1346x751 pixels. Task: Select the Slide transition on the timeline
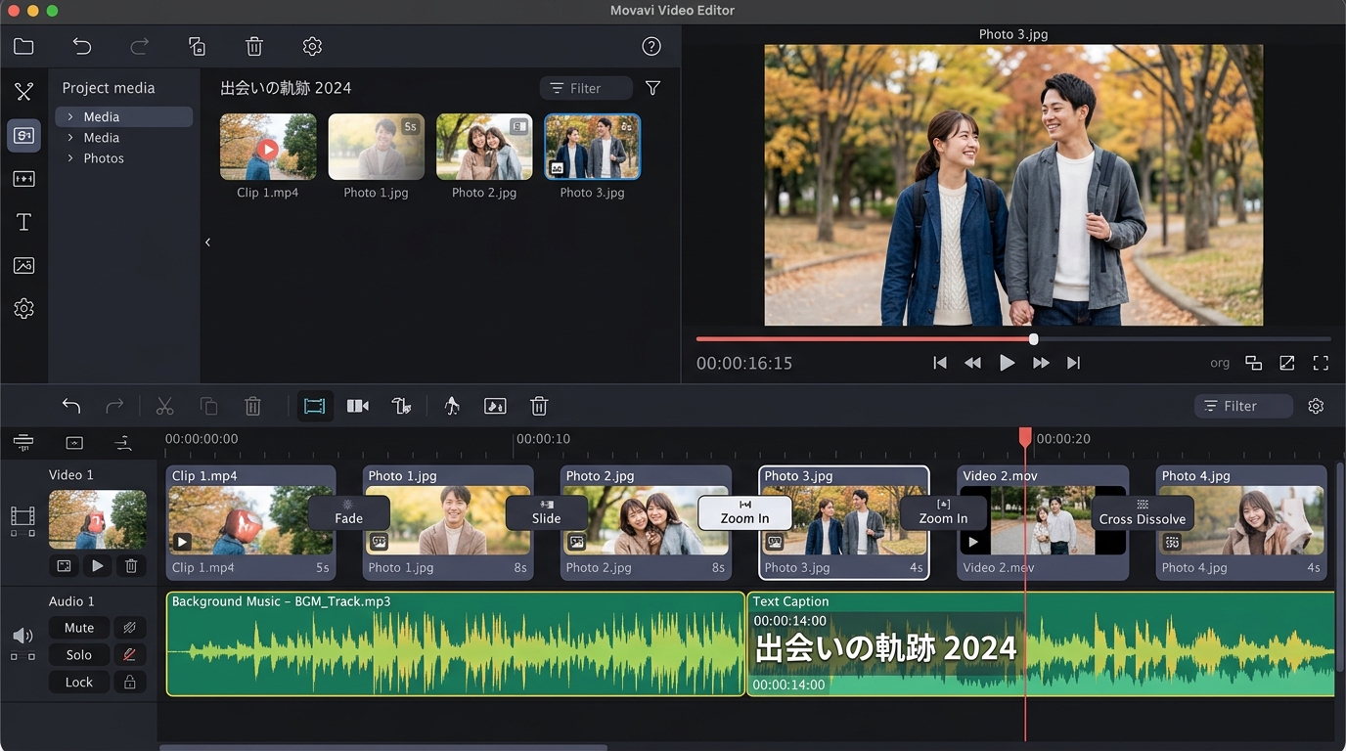[x=547, y=512]
